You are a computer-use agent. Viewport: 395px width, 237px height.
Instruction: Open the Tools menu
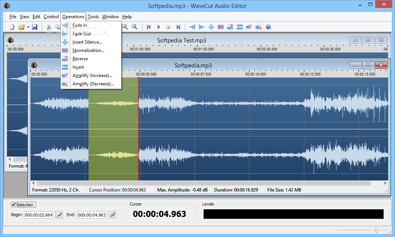pos(93,17)
